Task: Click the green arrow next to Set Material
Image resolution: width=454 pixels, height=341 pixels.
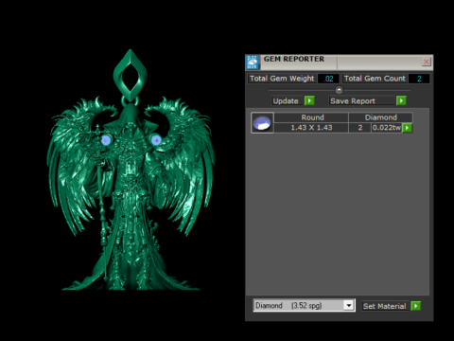Action: click(x=416, y=306)
